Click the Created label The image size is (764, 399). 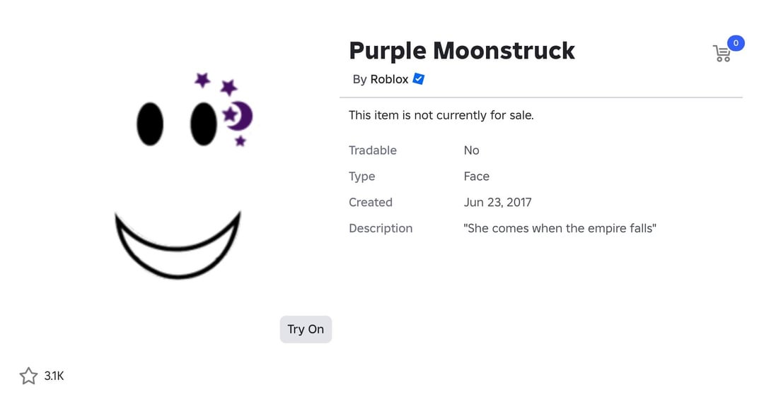coord(371,203)
